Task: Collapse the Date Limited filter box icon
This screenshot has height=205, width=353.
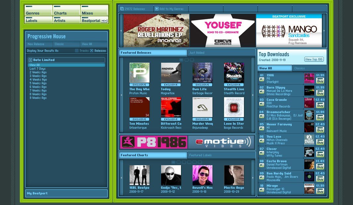Action: pos(30,60)
